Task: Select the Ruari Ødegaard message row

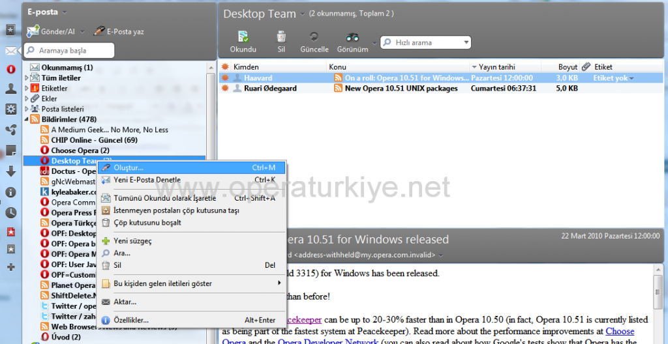Action: pos(441,88)
